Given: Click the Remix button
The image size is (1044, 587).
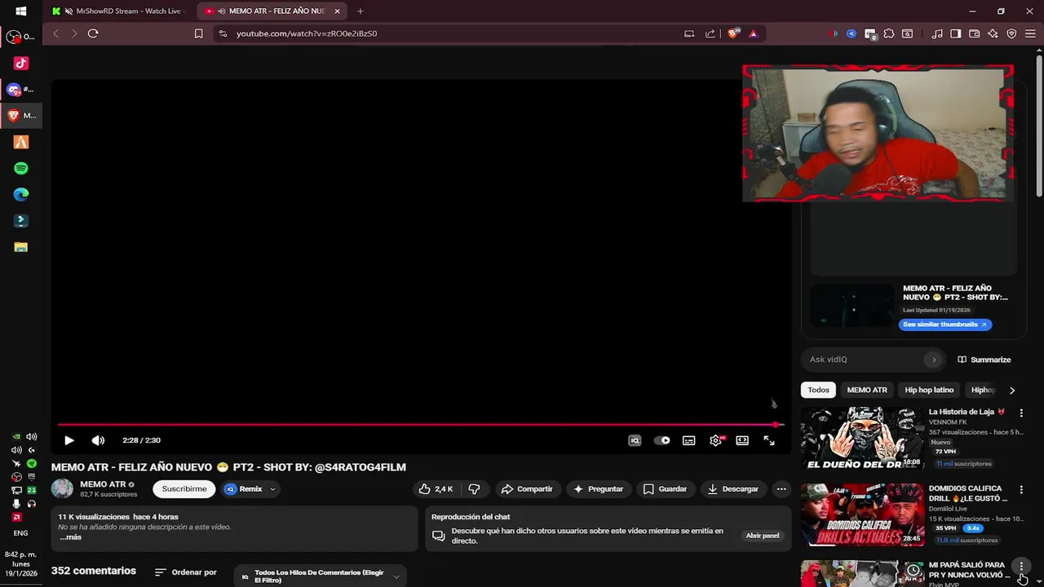Looking at the screenshot, I should [x=243, y=489].
